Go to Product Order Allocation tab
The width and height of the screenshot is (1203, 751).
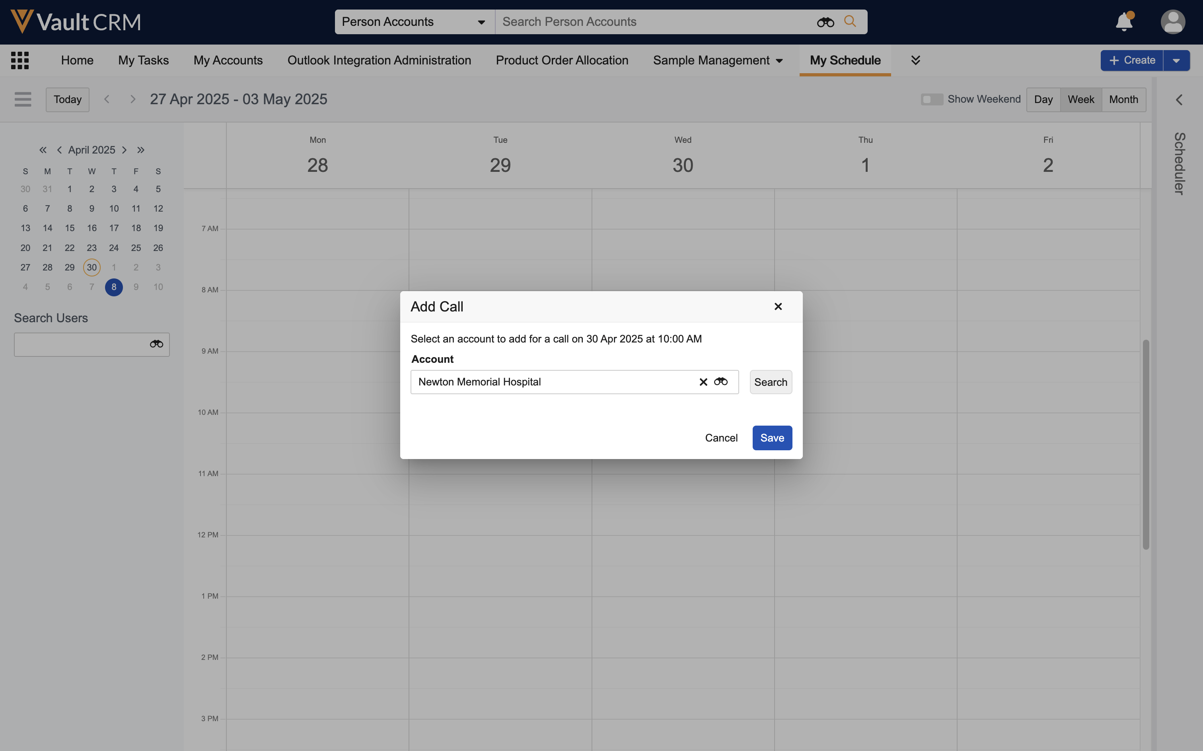562,60
